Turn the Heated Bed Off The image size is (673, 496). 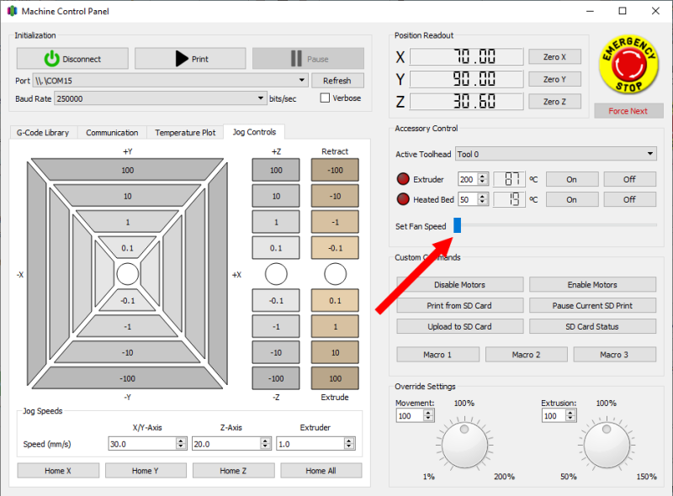(x=630, y=199)
